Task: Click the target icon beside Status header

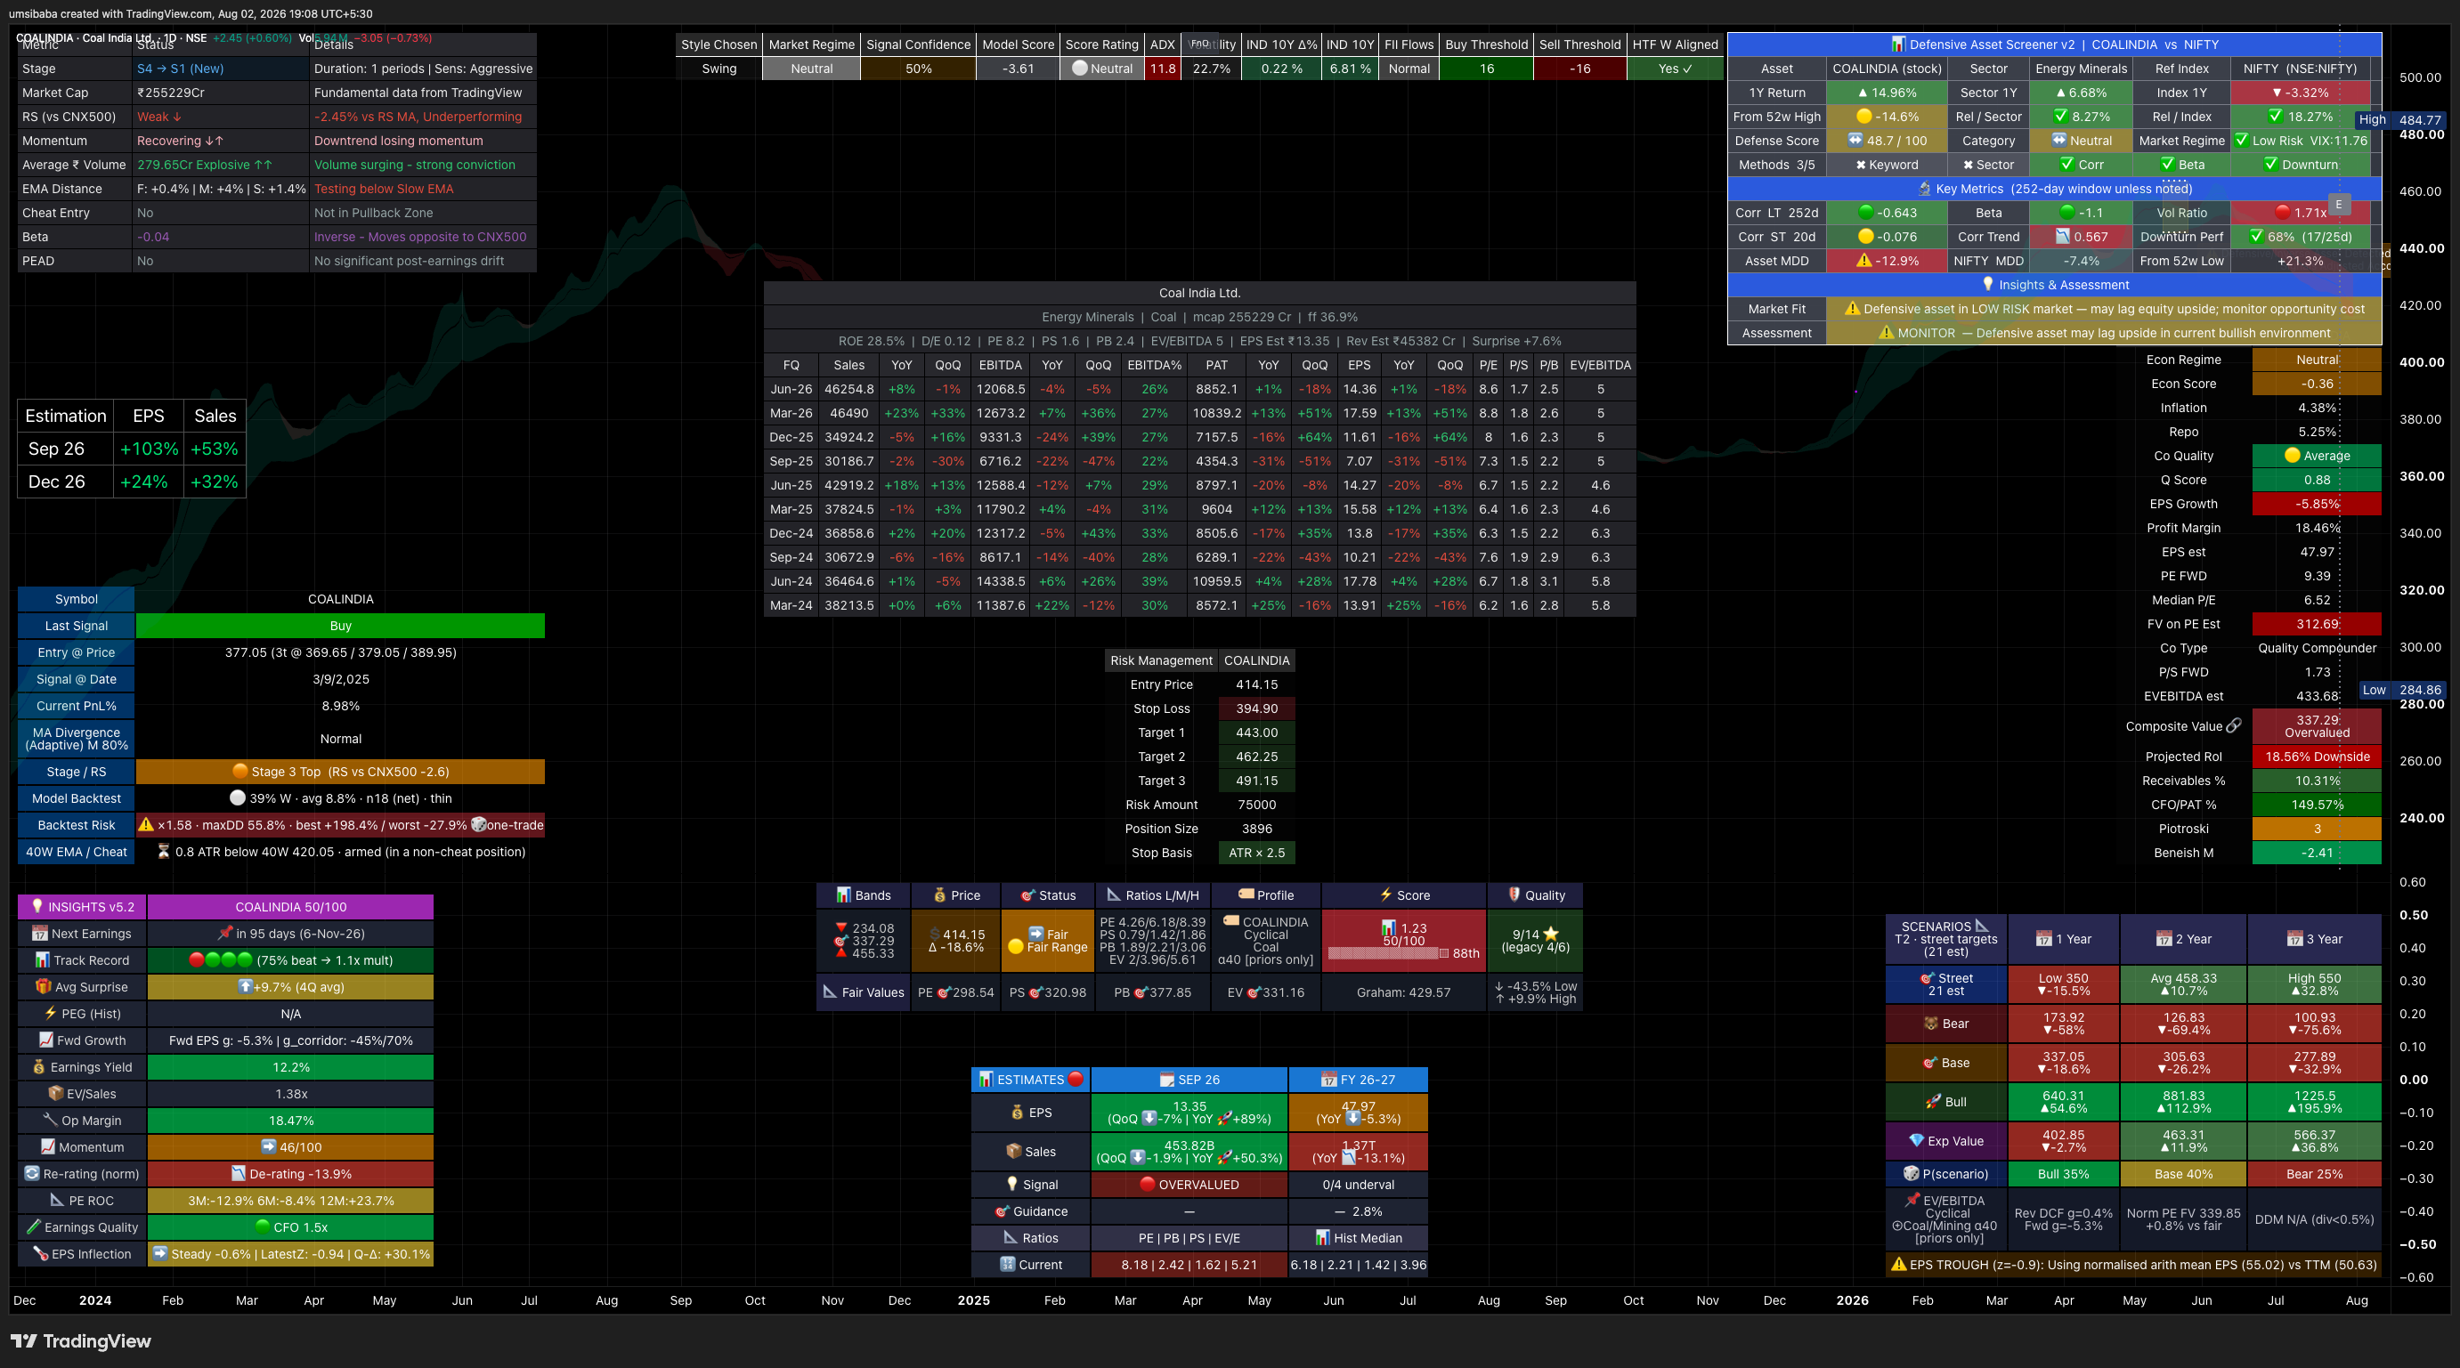Action: (x=1027, y=894)
